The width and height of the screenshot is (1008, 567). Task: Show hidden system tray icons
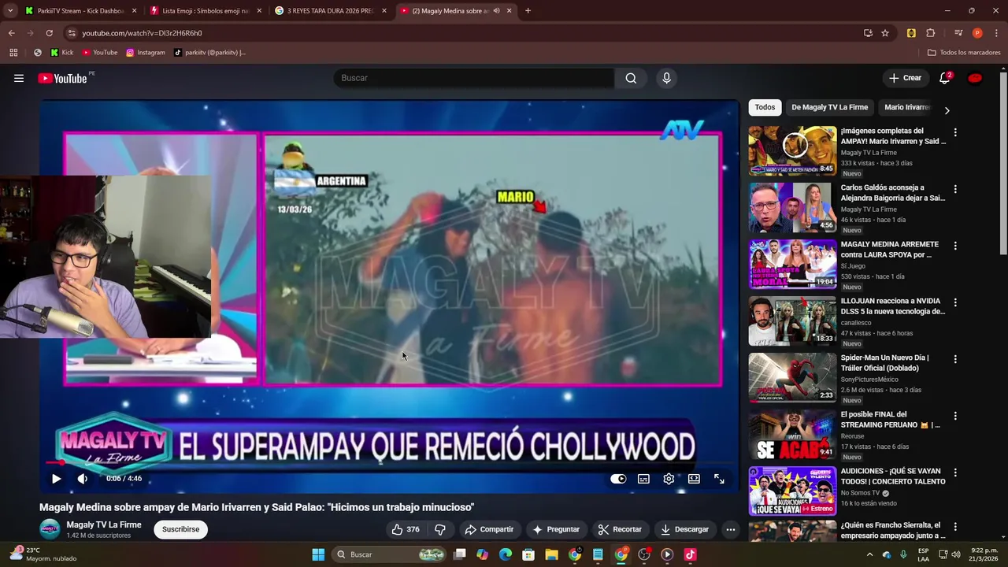tap(869, 554)
